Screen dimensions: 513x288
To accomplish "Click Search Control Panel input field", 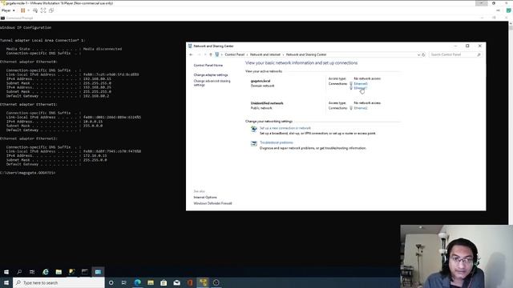I will coord(455,54).
